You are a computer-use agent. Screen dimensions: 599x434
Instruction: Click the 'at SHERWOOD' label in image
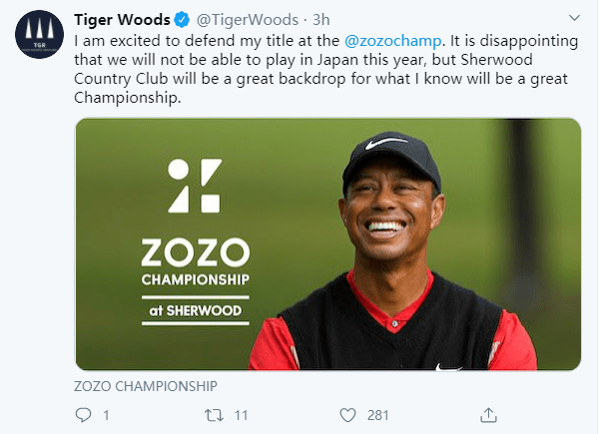194,307
